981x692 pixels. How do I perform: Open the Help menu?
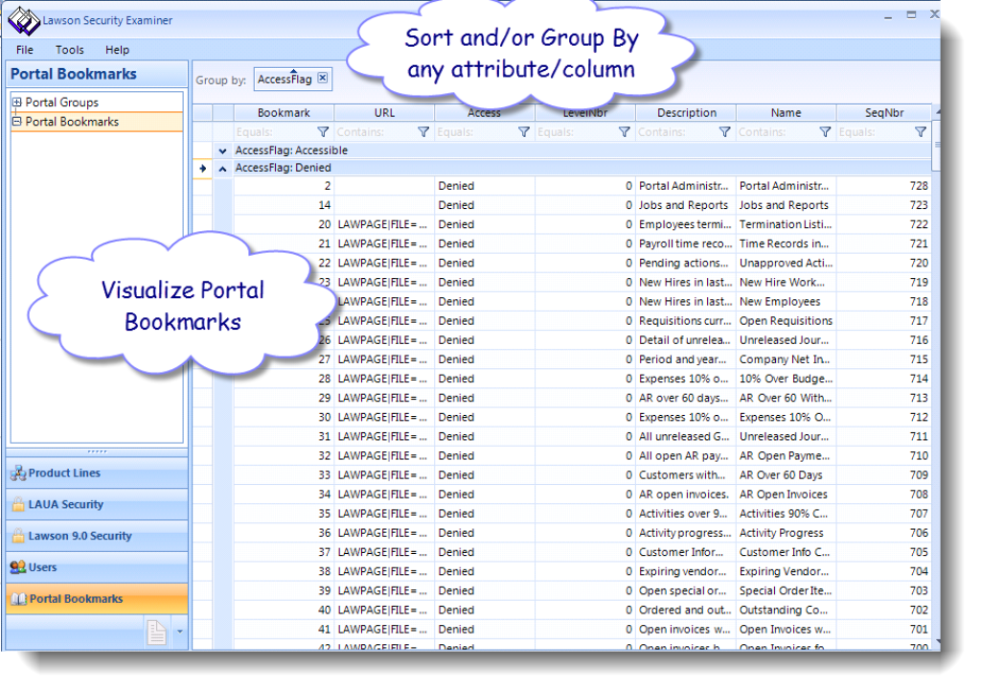pyautogui.click(x=117, y=50)
